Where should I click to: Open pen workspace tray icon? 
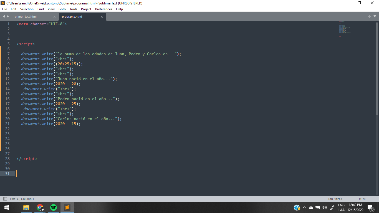pyautogui.click(x=332, y=207)
